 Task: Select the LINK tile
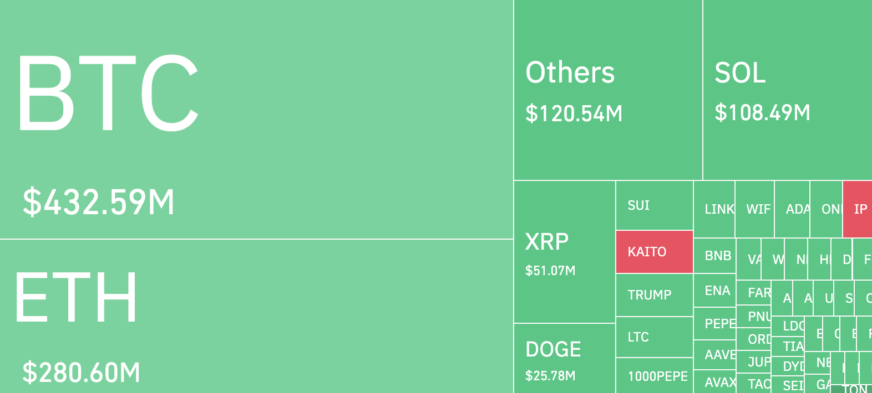click(714, 209)
